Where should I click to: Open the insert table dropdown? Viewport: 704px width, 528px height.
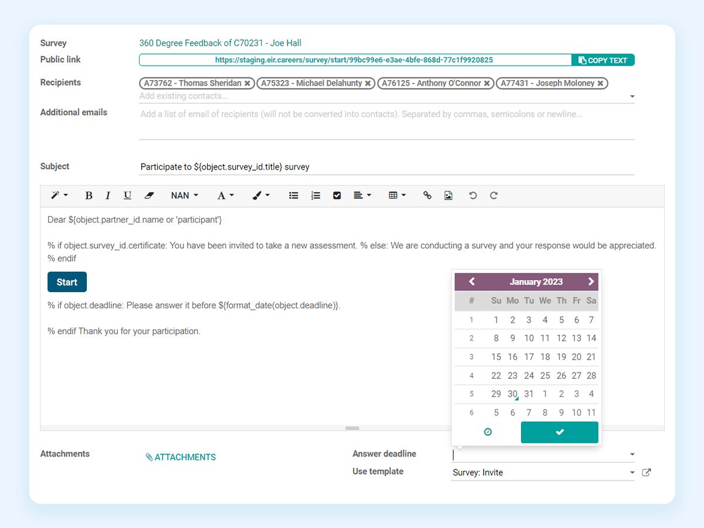pyautogui.click(x=397, y=195)
